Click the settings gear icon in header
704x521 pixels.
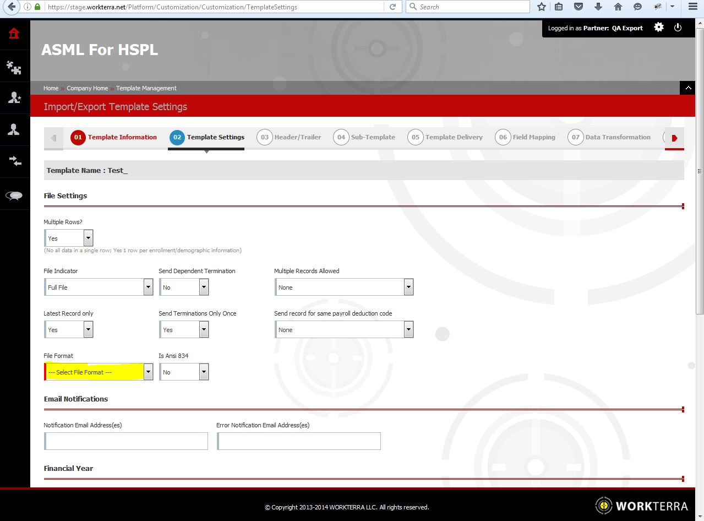(x=659, y=28)
